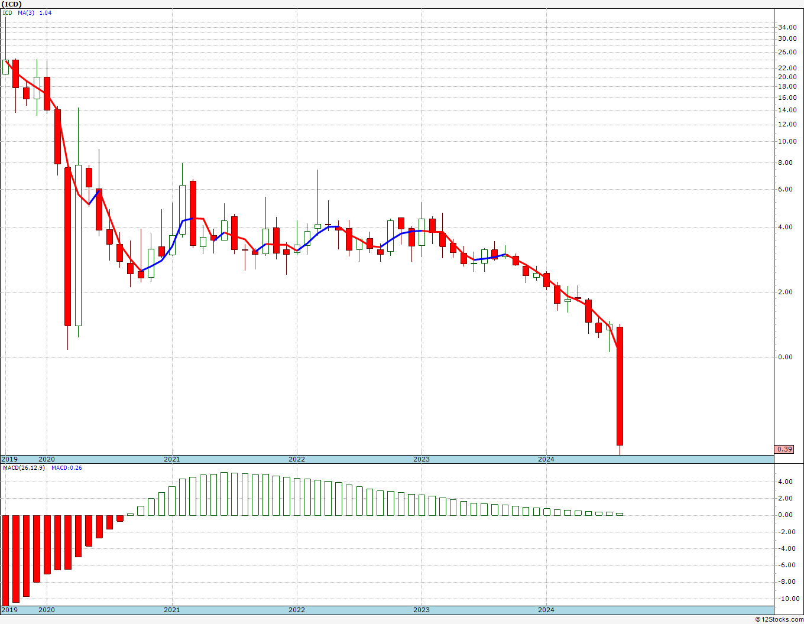
Task: Select the -6.00 MACD axis label
Action: pyautogui.click(x=787, y=565)
